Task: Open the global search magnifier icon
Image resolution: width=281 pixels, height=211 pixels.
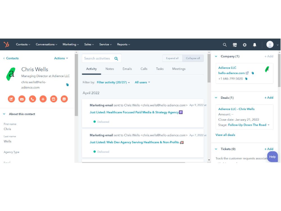Action: tap(225, 45)
